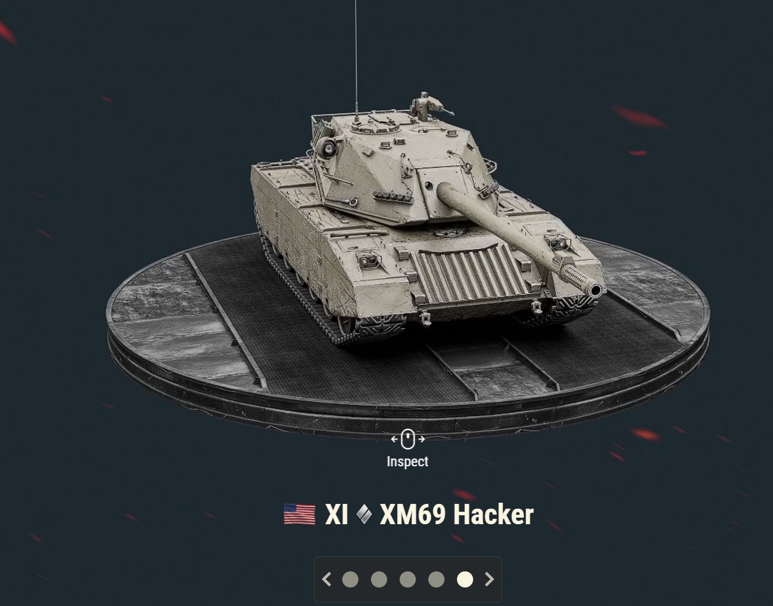Viewport: 773px width, 606px height.
Task: Click the USA flag icon
Action: [x=299, y=514]
